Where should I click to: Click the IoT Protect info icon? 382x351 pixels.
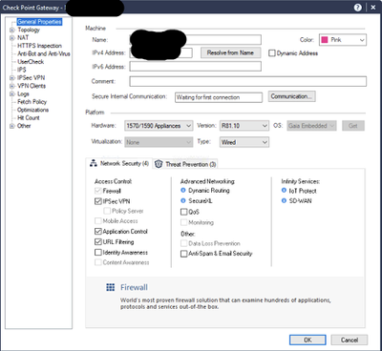284,191
